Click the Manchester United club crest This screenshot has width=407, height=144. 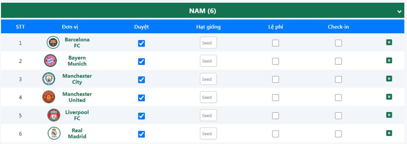click(49, 97)
